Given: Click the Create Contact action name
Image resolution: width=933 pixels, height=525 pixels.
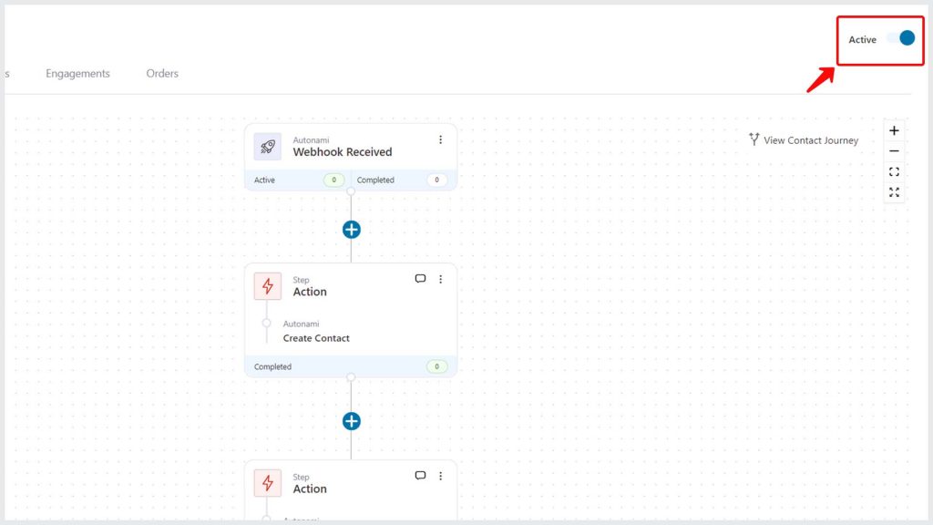Looking at the screenshot, I should click(x=316, y=338).
